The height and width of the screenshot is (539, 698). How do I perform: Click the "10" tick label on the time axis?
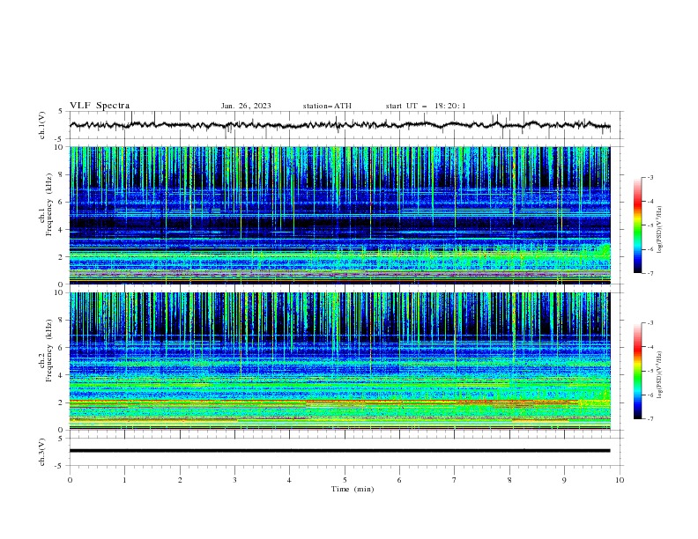click(620, 480)
